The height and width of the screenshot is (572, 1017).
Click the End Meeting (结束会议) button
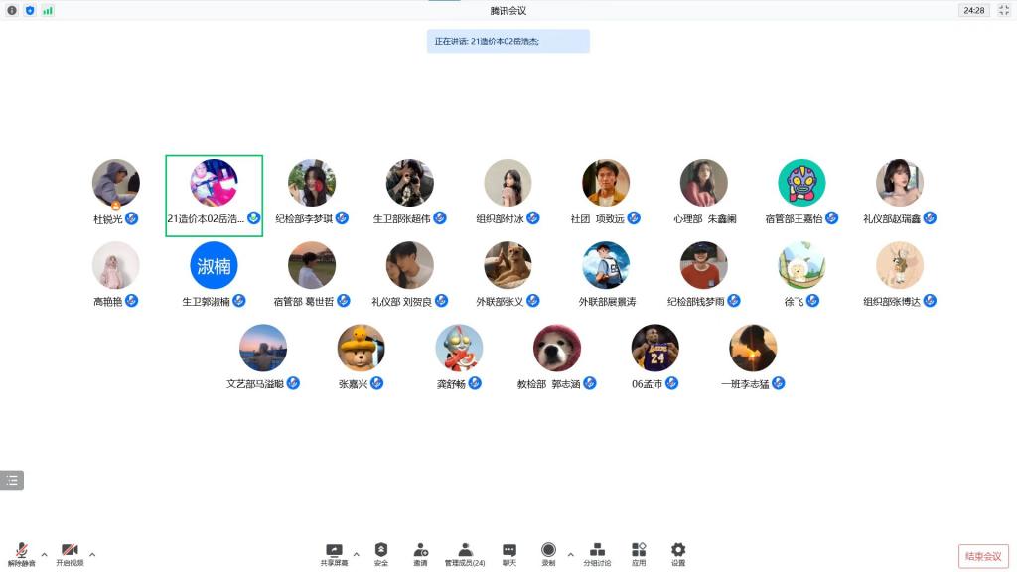[983, 556]
